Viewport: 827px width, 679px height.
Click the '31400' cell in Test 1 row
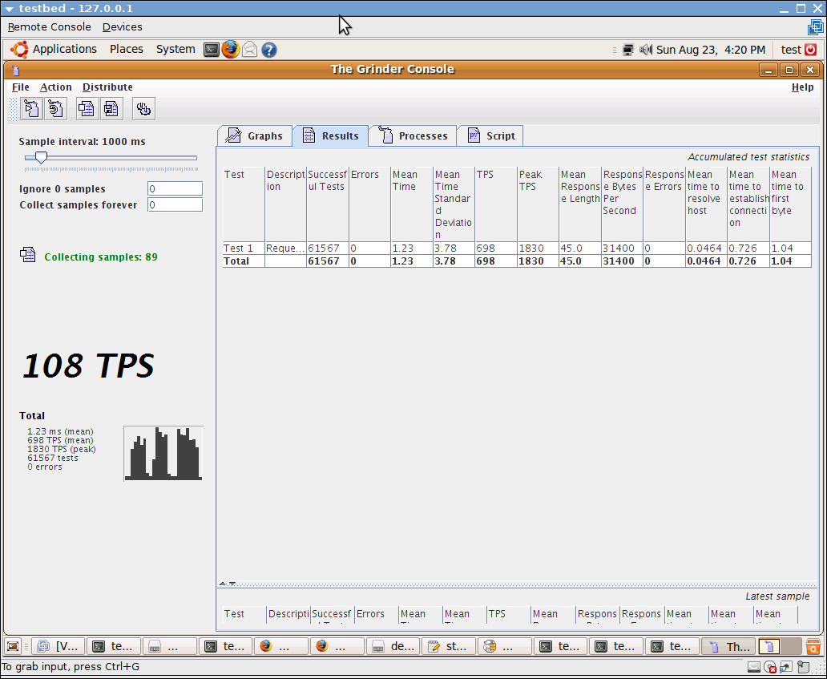click(x=622, y=248)
